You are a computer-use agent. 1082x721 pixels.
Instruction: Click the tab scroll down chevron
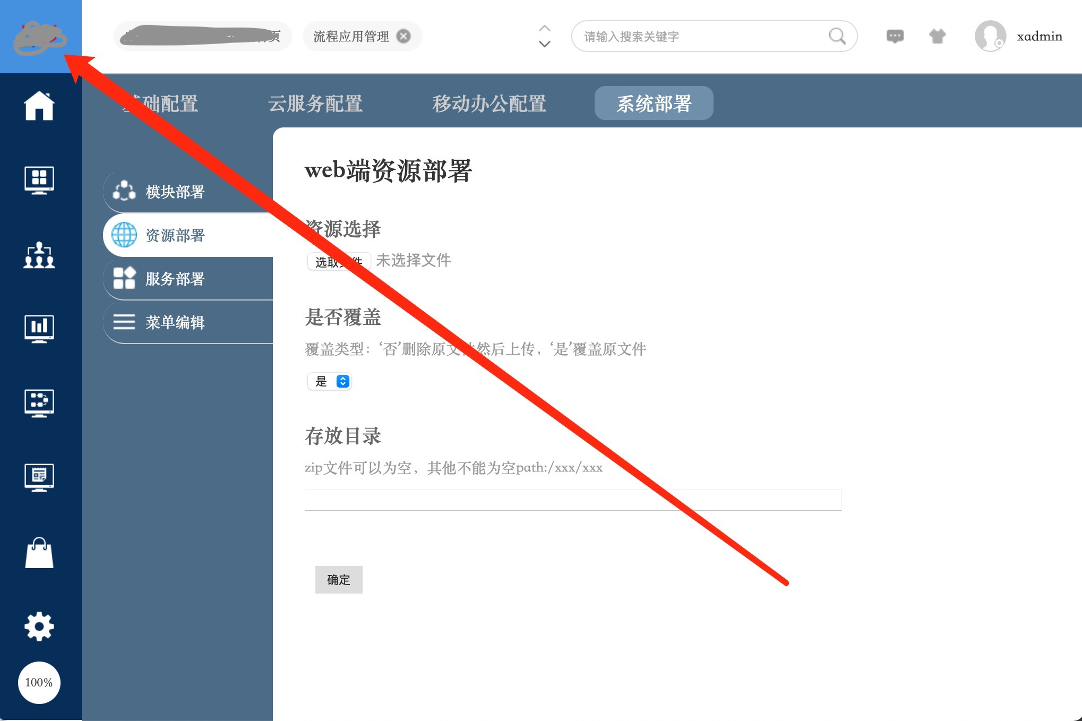click(x=545, y=45)
